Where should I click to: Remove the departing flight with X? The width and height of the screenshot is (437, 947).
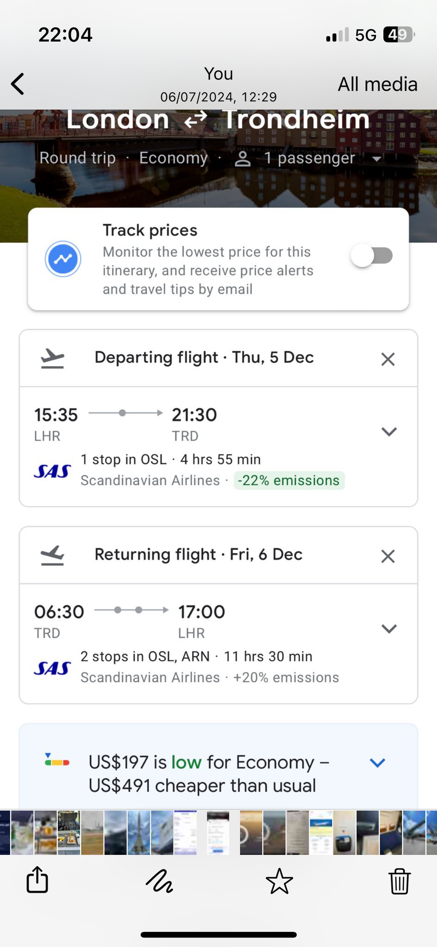point(388,359)
